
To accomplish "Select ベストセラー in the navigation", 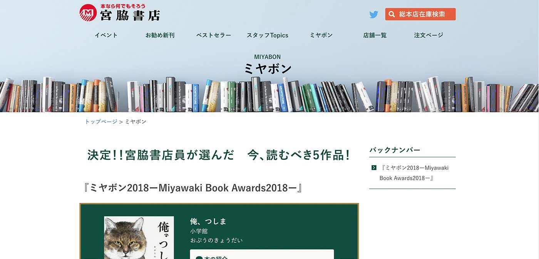I will (214, 35).
